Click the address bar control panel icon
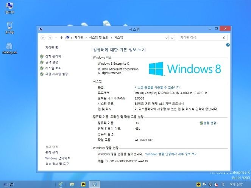This screenshot has width=251, height=188. 67,37
